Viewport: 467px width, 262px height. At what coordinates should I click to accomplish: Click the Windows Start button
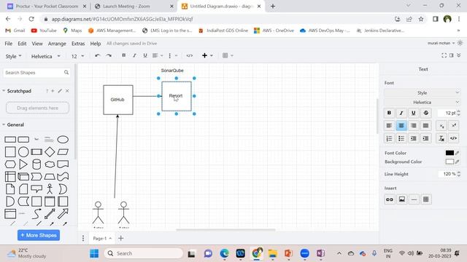[94, 253]
